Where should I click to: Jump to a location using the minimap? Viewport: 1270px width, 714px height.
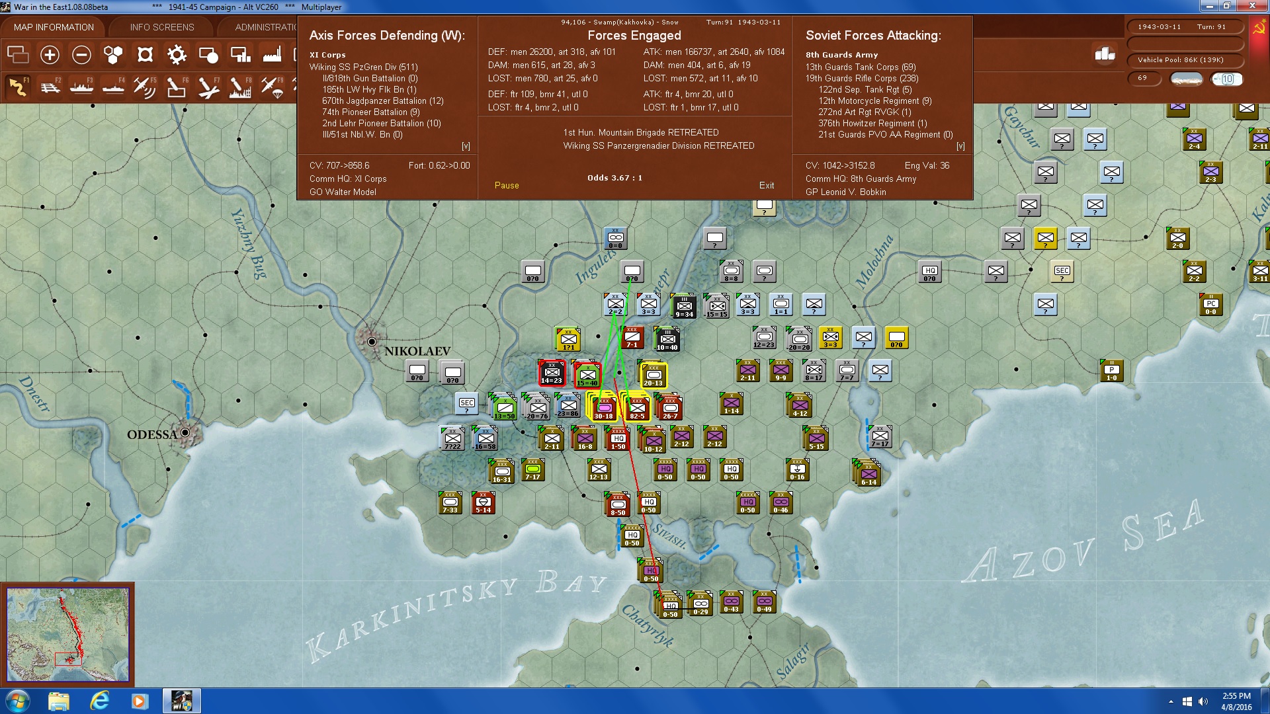tap(69, 635)
